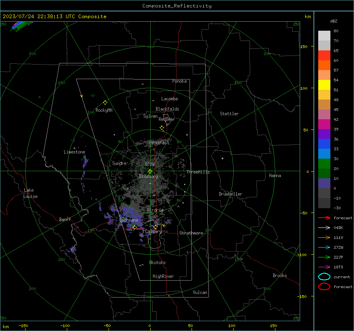
Task: Click the Stettler city label
Action: [x=229, y=114]
